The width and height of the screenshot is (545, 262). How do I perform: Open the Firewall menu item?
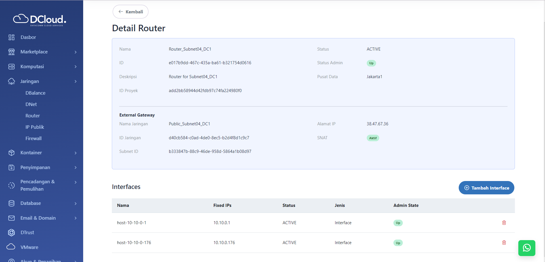click(x=33, y=138)
